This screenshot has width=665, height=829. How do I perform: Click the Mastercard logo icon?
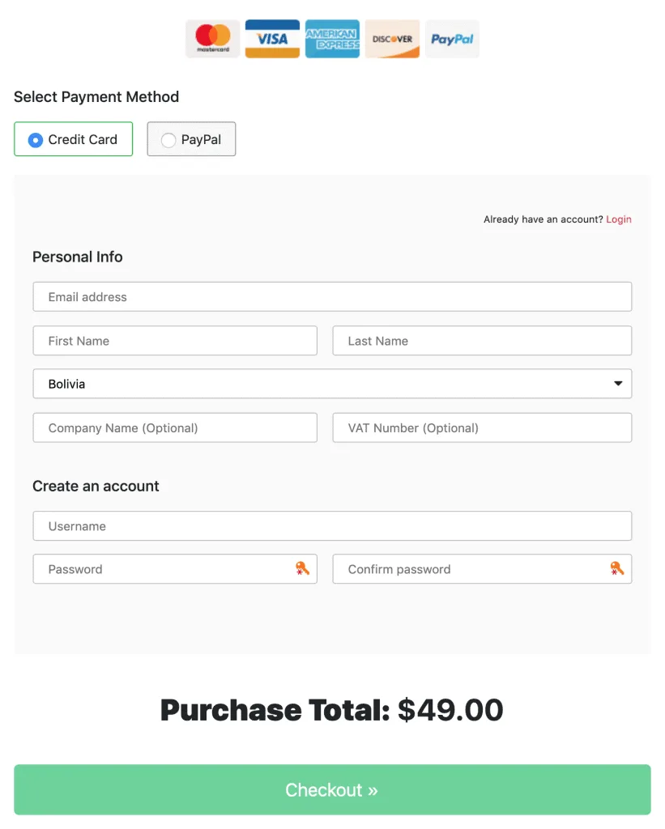tap(212, 39)
